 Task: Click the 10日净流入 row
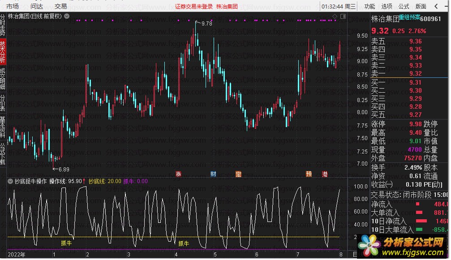[409, 221]
